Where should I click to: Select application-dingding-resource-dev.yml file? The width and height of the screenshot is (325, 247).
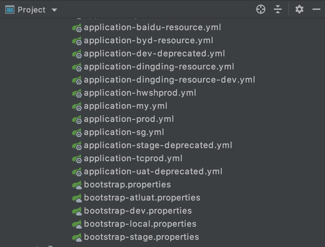(x=169, y=80)
